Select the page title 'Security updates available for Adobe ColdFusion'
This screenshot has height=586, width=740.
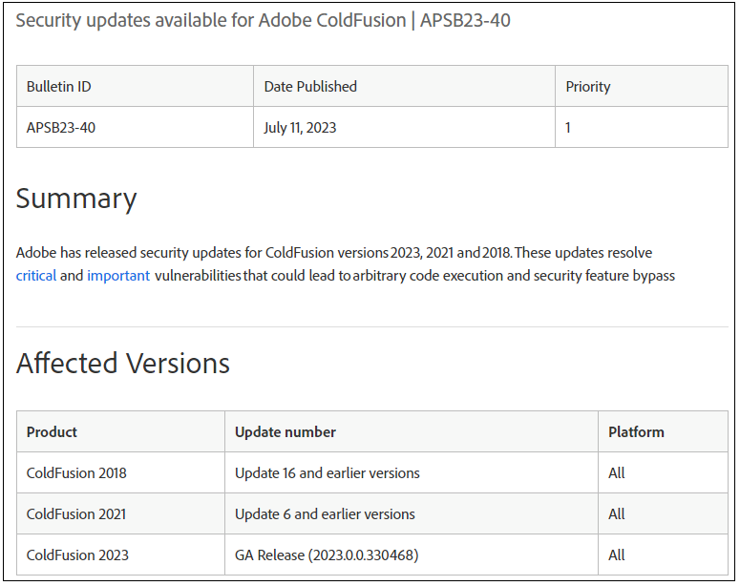pos(211,20)
